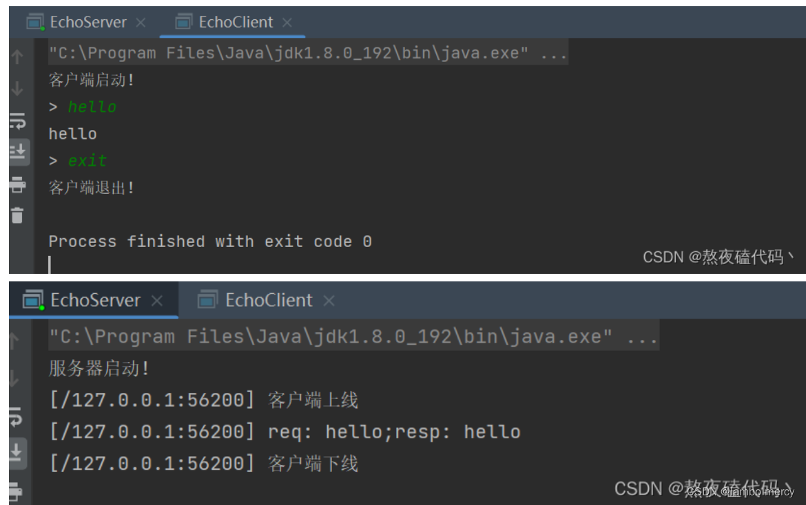Toggle Scroll to the End in EchoClient console
806x505 pixels.
click(17, 151)
